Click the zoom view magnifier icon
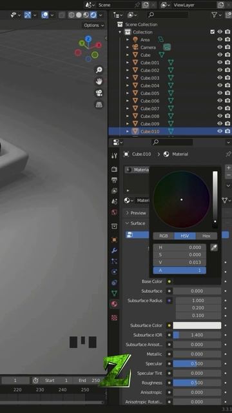232x413 pixels. tap(99, 70)
